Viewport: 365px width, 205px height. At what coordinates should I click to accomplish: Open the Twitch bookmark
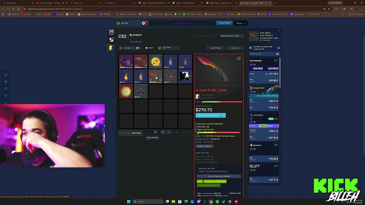click(143, 14)
